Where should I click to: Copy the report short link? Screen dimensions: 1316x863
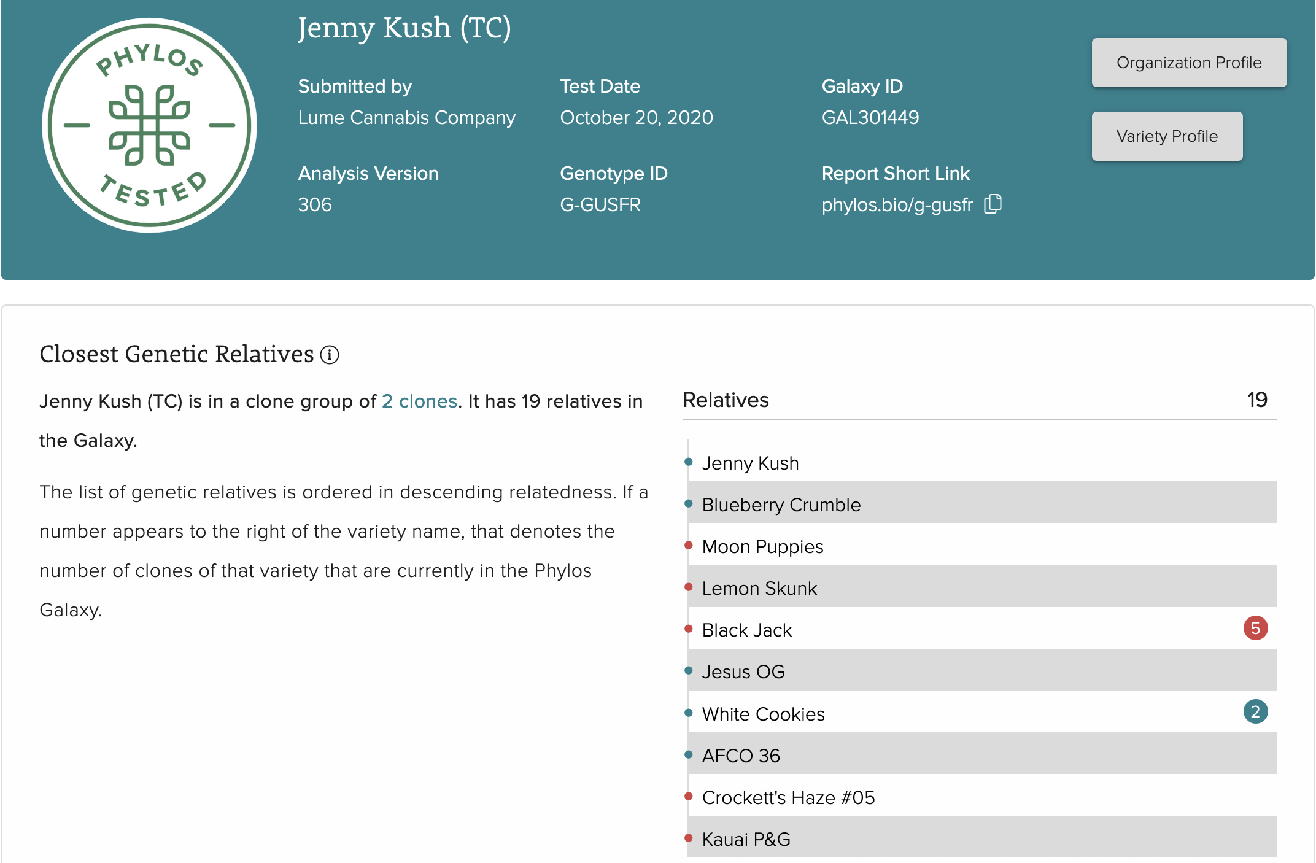point(993,204)
